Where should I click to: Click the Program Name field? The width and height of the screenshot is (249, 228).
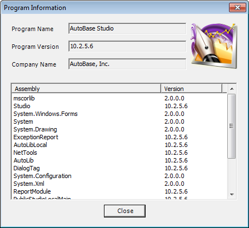(127, 28)
